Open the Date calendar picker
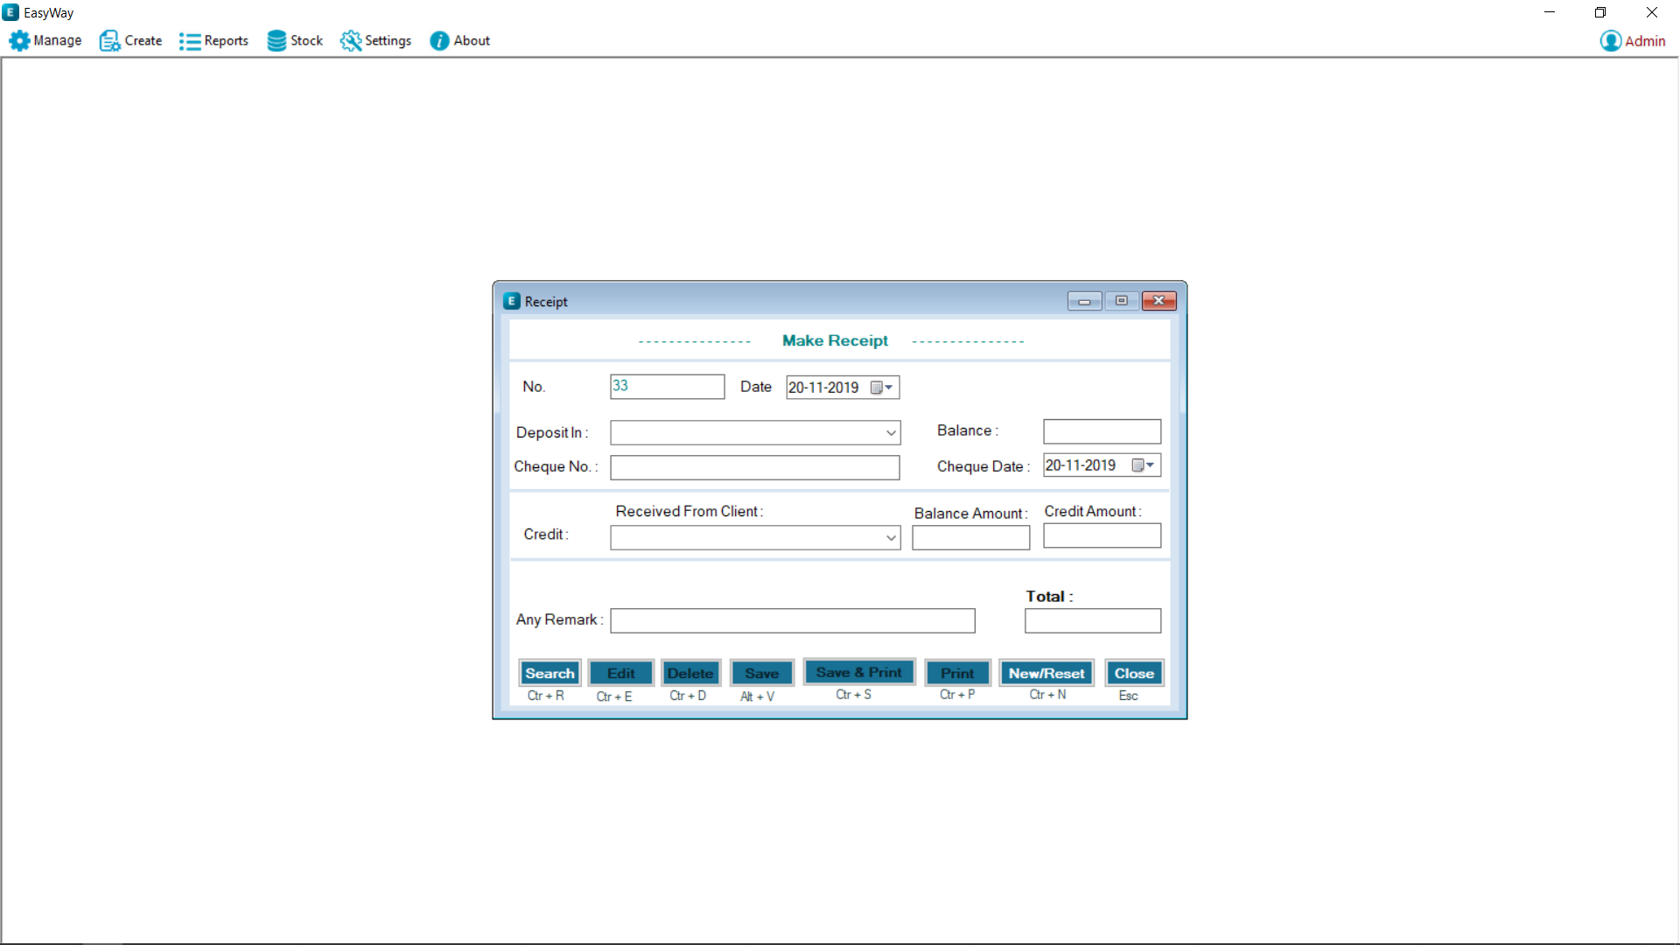 (x=882, y=388)
